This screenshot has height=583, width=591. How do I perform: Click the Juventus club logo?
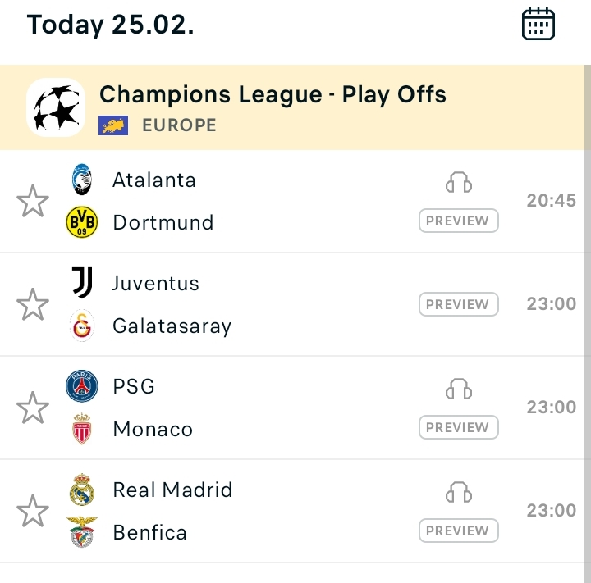coord(81,283)
